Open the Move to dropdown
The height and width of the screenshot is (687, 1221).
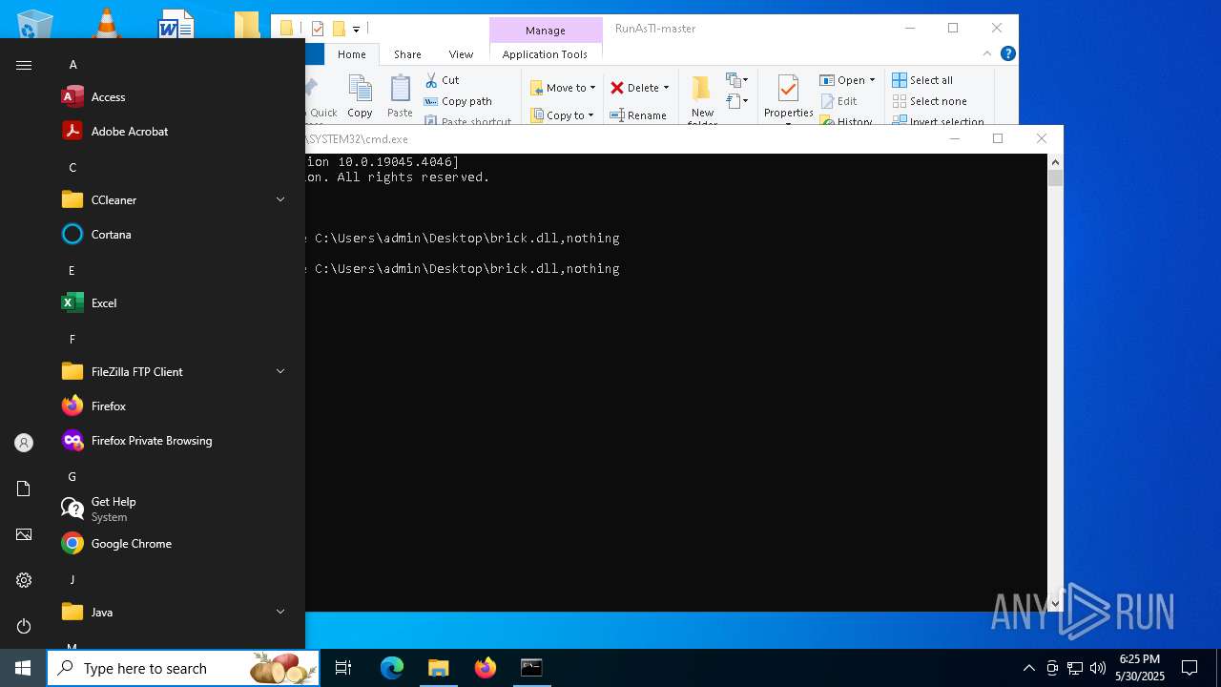pos(563,88)
